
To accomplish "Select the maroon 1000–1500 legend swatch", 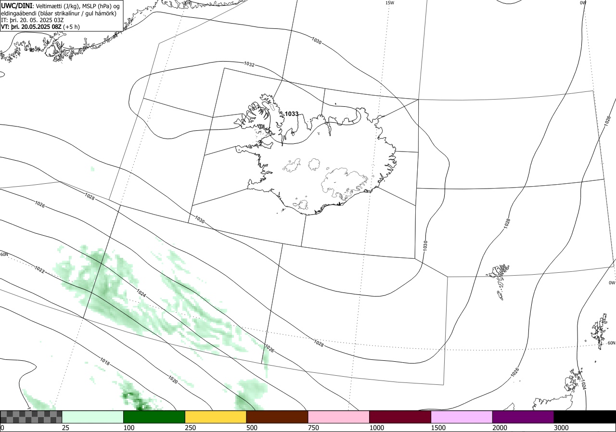I will tap(400, 417).
